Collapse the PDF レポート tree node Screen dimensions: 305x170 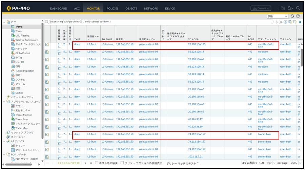[4, 154]
